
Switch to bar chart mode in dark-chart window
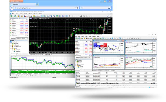click(42, 16)
